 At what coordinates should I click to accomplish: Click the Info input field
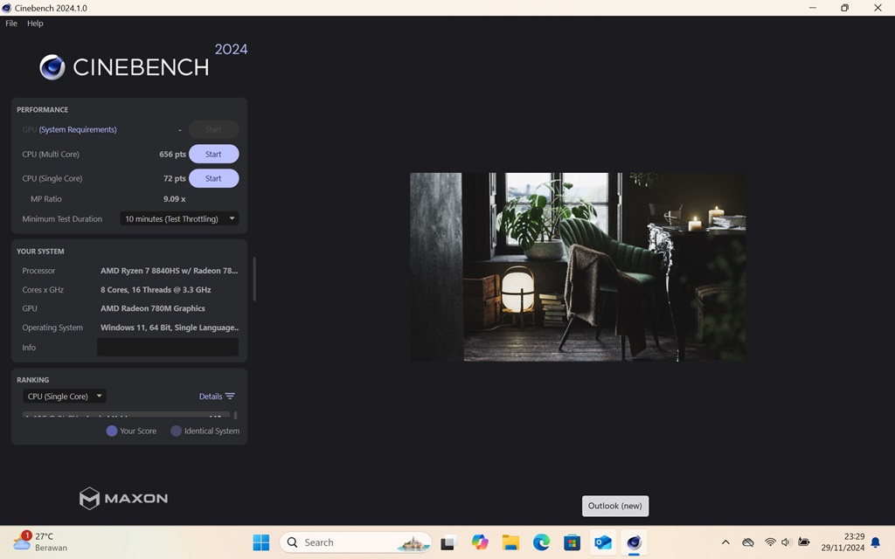pyautogui.click(x=168, y=347)
